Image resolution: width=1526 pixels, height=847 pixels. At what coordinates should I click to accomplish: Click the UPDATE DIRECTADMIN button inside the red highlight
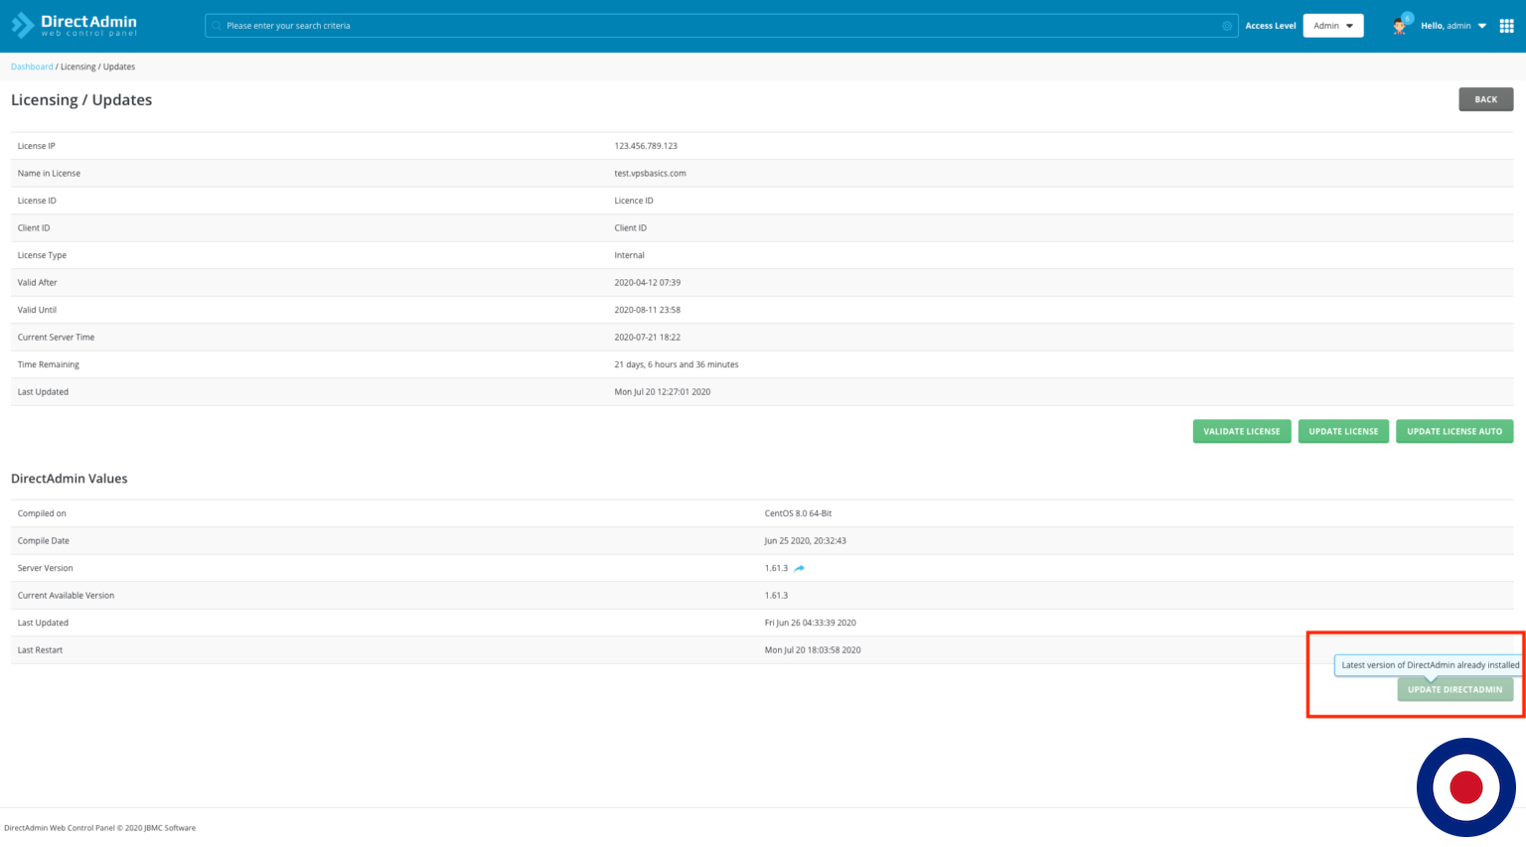(1455, 688)
